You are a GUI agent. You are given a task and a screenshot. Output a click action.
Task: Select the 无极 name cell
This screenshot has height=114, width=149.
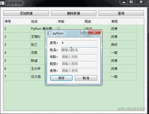pyautogui.click(x=38, y=52)
